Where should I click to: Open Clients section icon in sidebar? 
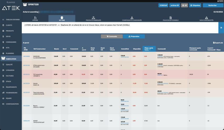tap(3, 25)
